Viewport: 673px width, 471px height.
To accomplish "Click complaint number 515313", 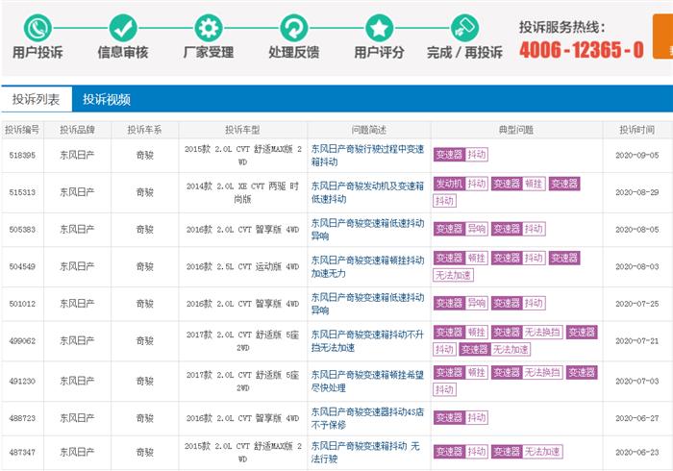I will pos(22,192).
